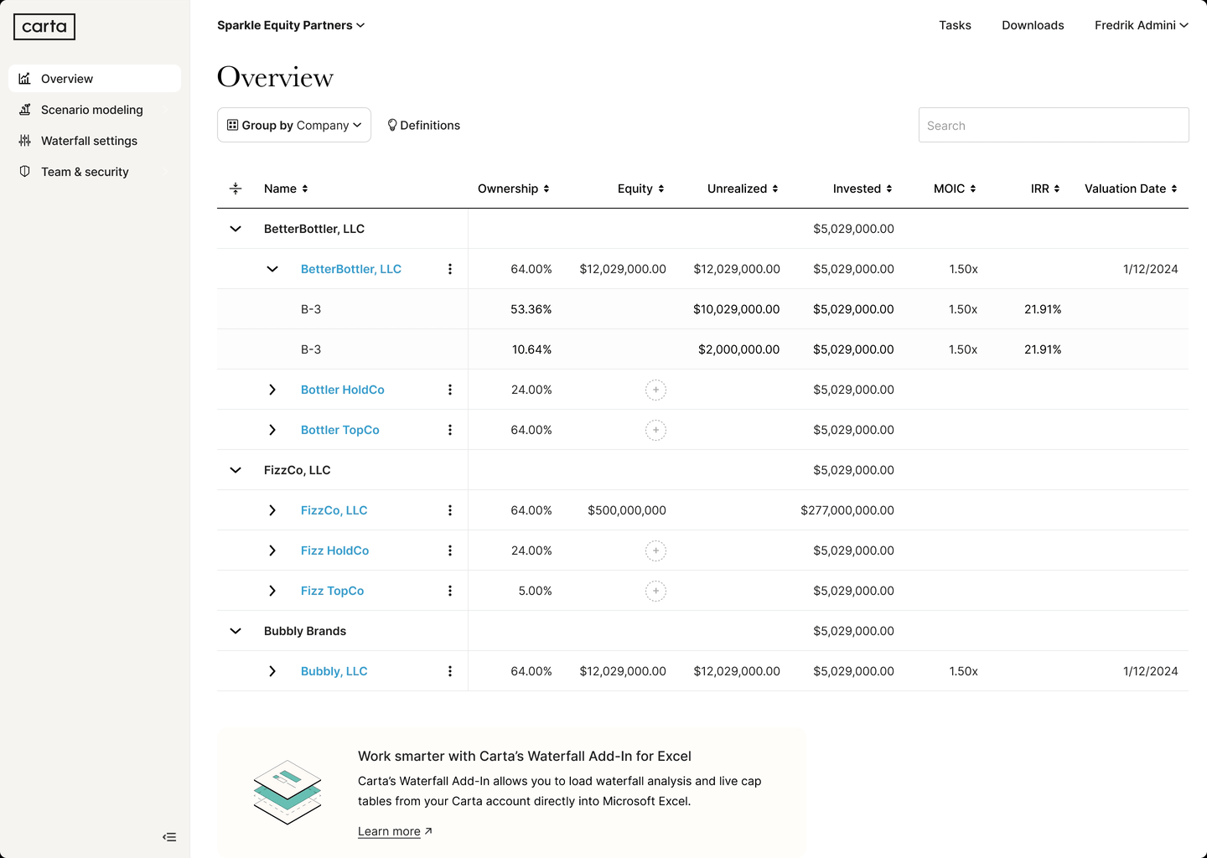Sort by the Ownership column
1207x858 pixels.
tap(514, 189)
